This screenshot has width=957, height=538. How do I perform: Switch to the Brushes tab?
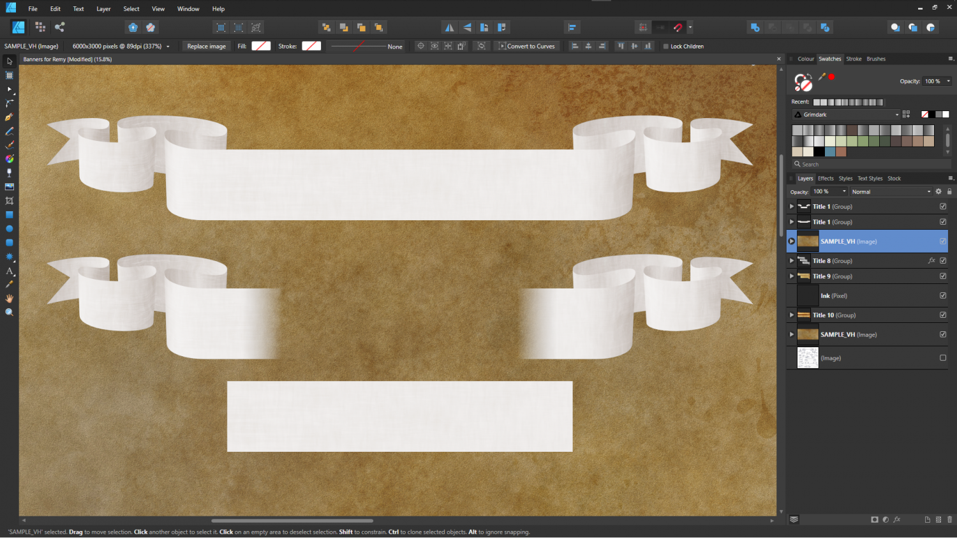pyautogui.click(x=876, y=59)
